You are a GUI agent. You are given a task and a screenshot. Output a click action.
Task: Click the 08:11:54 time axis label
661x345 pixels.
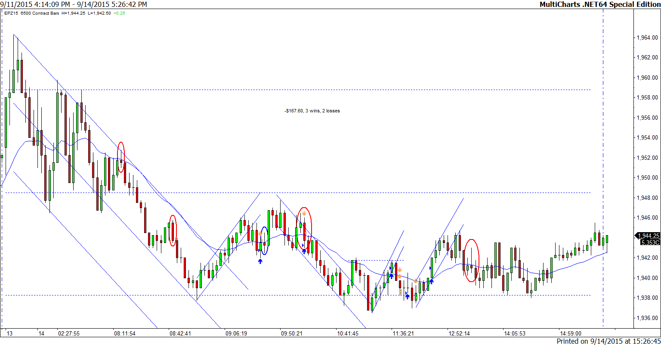point(124,333)
